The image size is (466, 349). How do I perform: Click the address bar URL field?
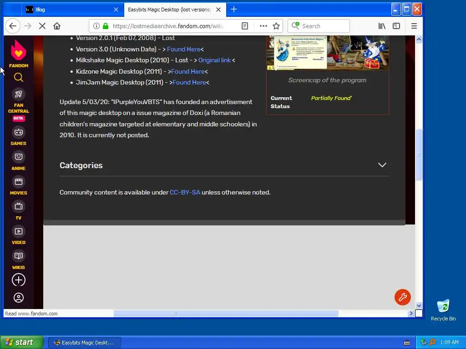168,26
